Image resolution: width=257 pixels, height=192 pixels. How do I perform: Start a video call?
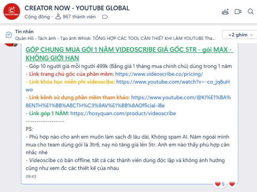click(x=238, y=12)
